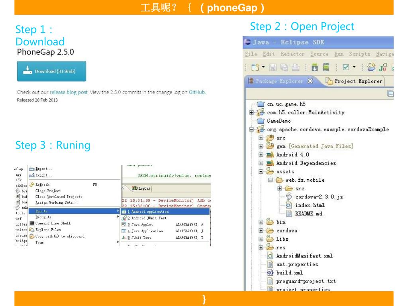Click the JUnit toolbar icon
This screenshot has width=408, height=306.
(x=383, y=67)
